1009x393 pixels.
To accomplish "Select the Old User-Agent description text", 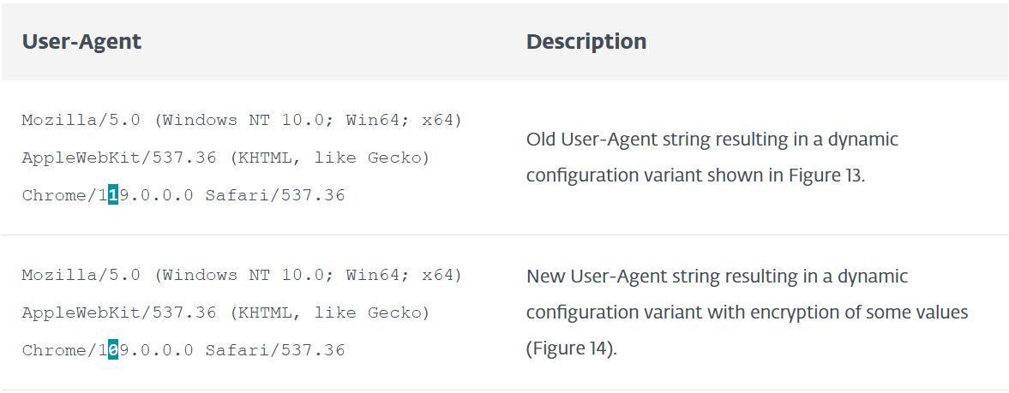I will click(x=712, y=158).
